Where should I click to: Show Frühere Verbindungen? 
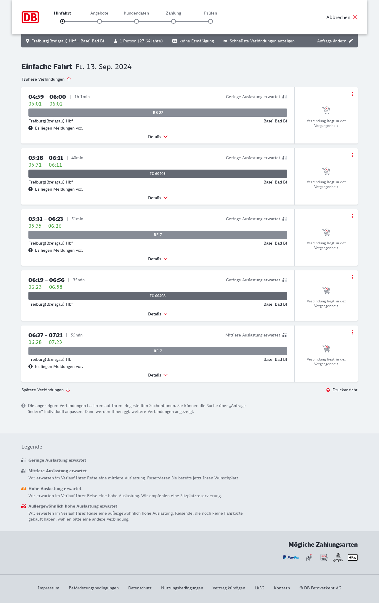46,79
